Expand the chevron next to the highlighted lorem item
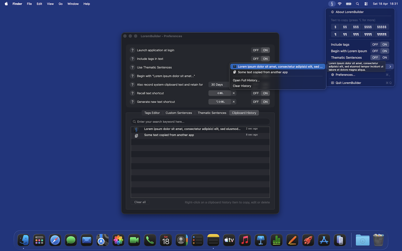Viewport: 402px width, 251px height. [x=390, y=66]
